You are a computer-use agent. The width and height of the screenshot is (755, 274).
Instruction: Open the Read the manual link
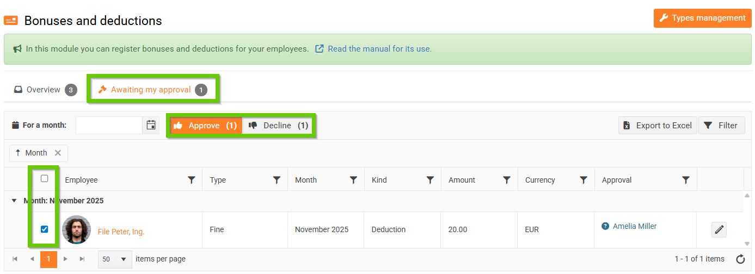pyautogui.click(x=379, y=49)
